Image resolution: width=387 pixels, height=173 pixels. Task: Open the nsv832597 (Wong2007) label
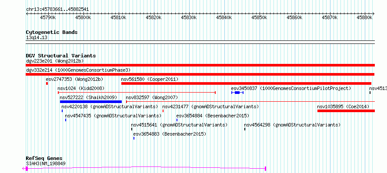[x=152, y=97]
